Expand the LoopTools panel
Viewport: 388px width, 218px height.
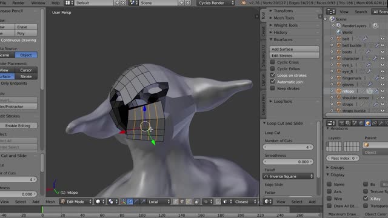tap(283, 101)
